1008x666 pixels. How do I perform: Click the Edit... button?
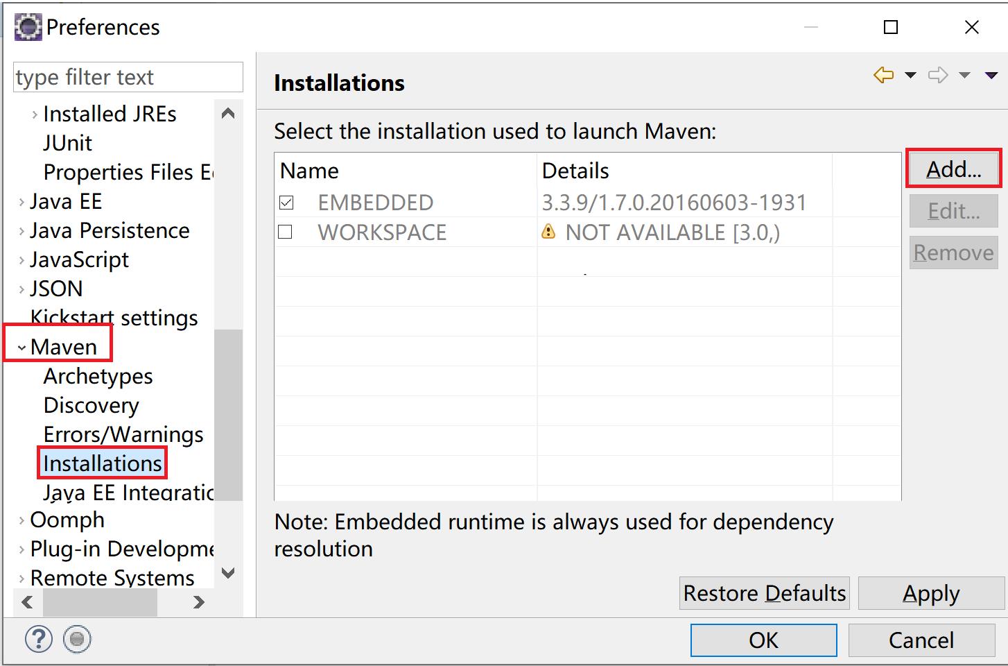[953, 211]
